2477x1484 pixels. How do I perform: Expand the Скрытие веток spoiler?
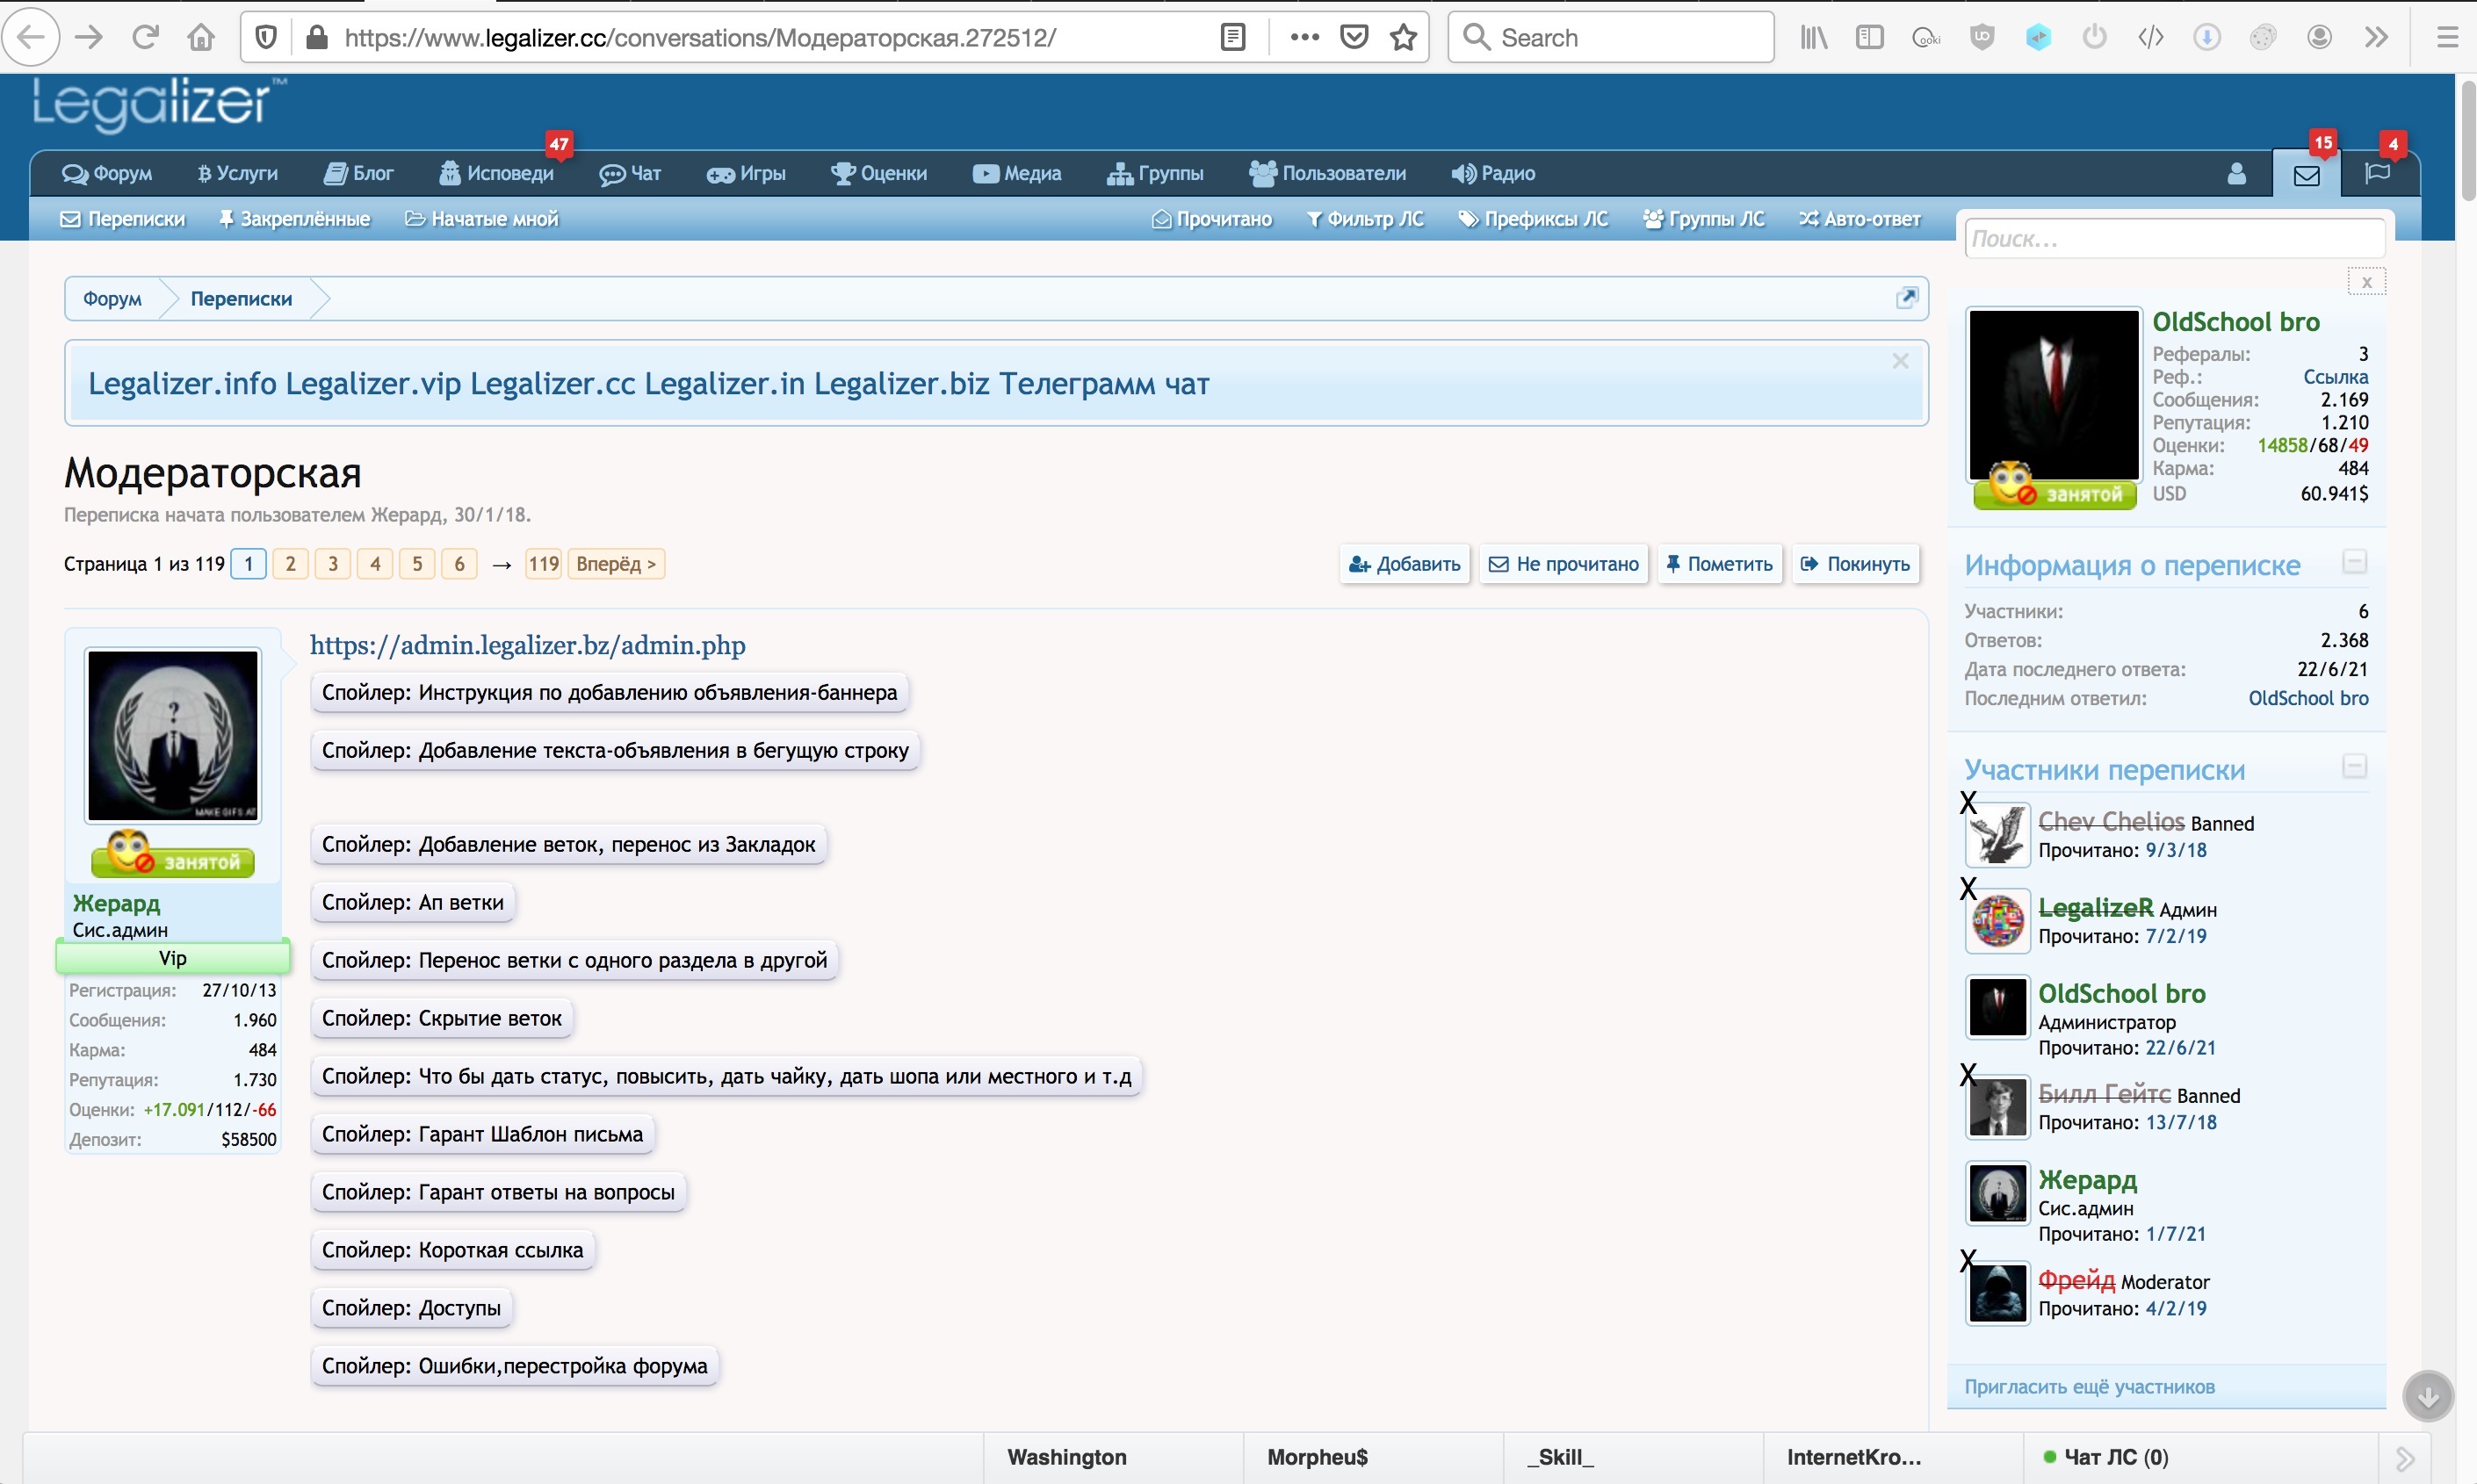[x=441, y=1019]
